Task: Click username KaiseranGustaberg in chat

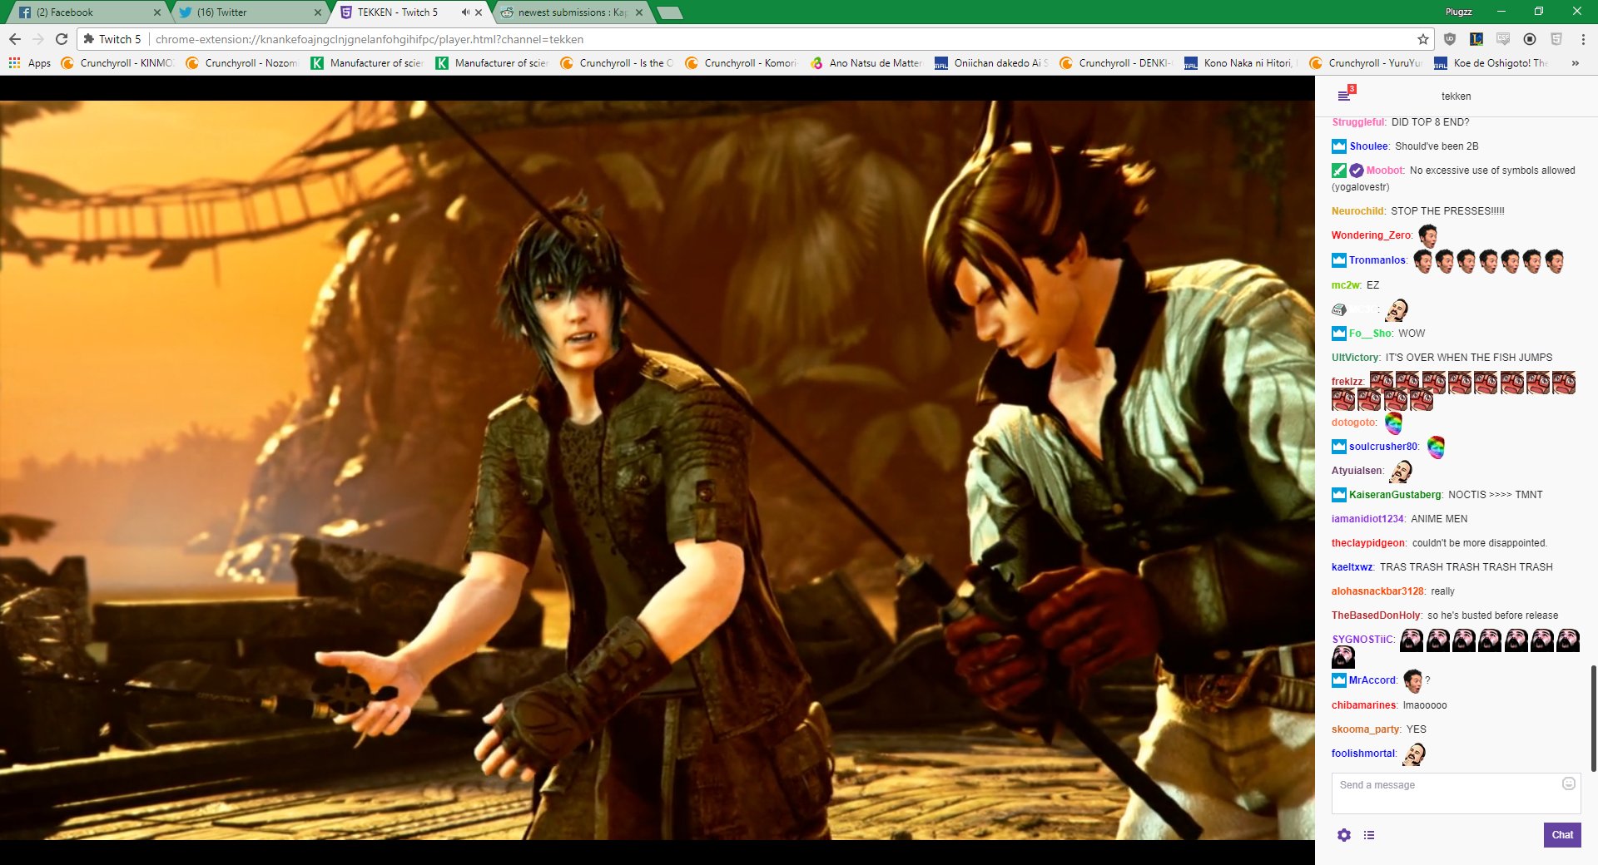Action: click(1395, 495)
